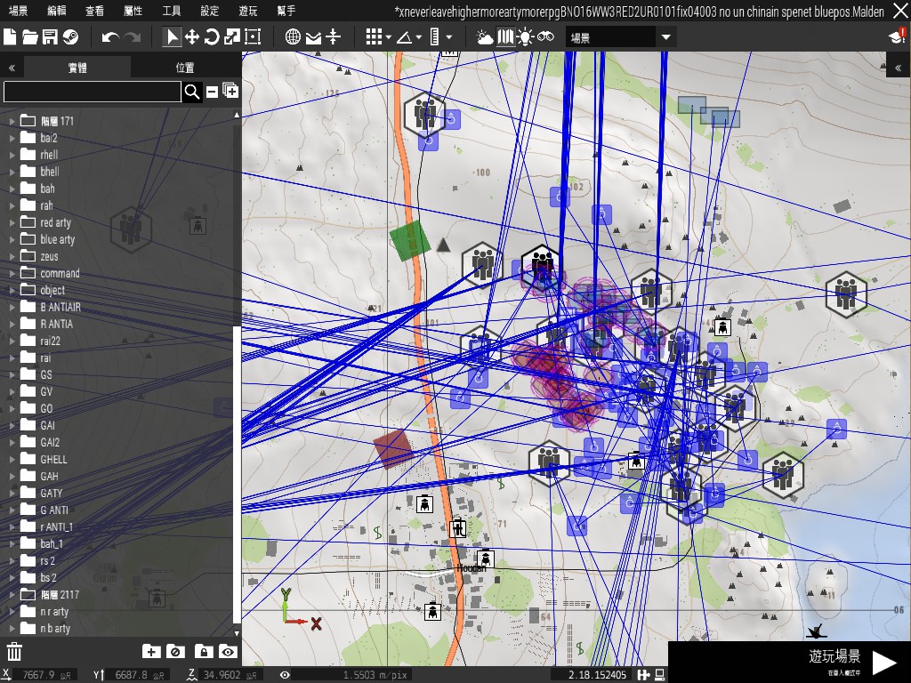Expand the 'red arty' layer
Screen dimensions: 911x683
12,222
